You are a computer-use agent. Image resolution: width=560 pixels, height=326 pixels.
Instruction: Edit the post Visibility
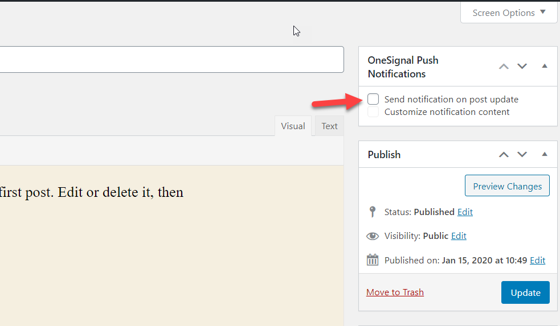point(459,236)
